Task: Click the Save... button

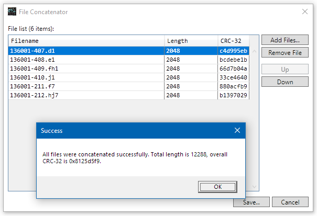Action: click(x=251, y=202)
